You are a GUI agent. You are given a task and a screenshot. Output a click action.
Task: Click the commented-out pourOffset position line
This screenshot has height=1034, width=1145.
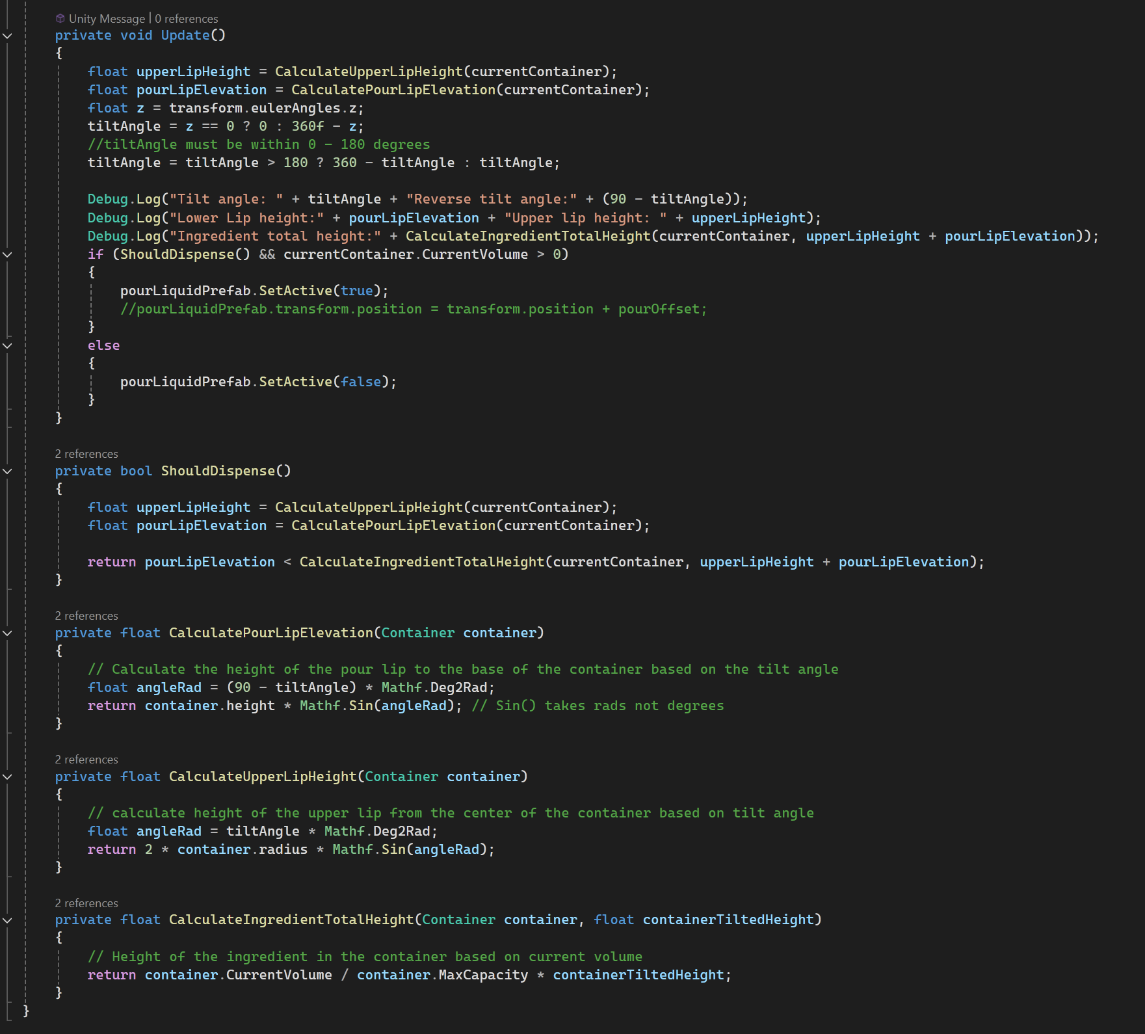[414, 309]
